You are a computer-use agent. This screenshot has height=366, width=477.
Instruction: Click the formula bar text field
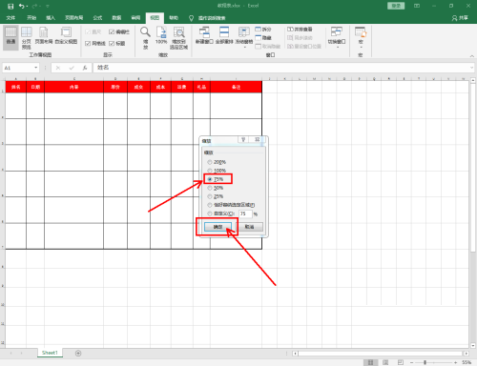point(281,68)
